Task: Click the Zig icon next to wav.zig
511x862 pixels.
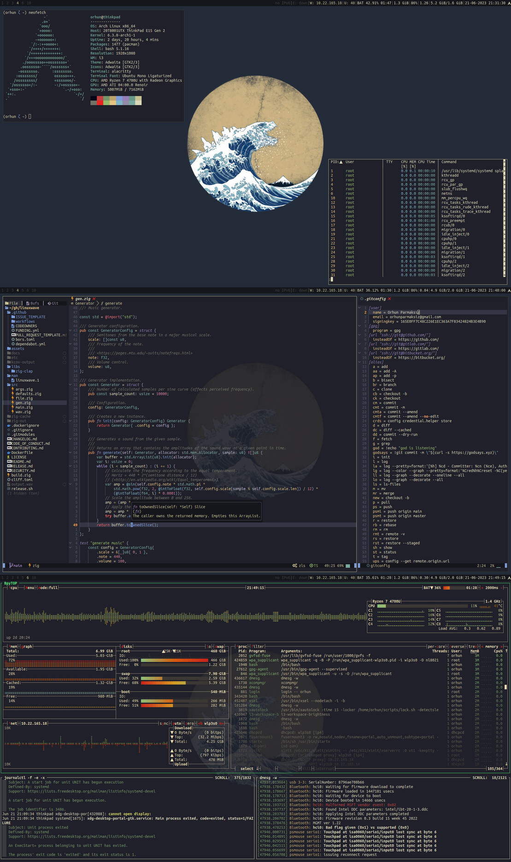Action: pyautogui.click(x=12, y=412)
